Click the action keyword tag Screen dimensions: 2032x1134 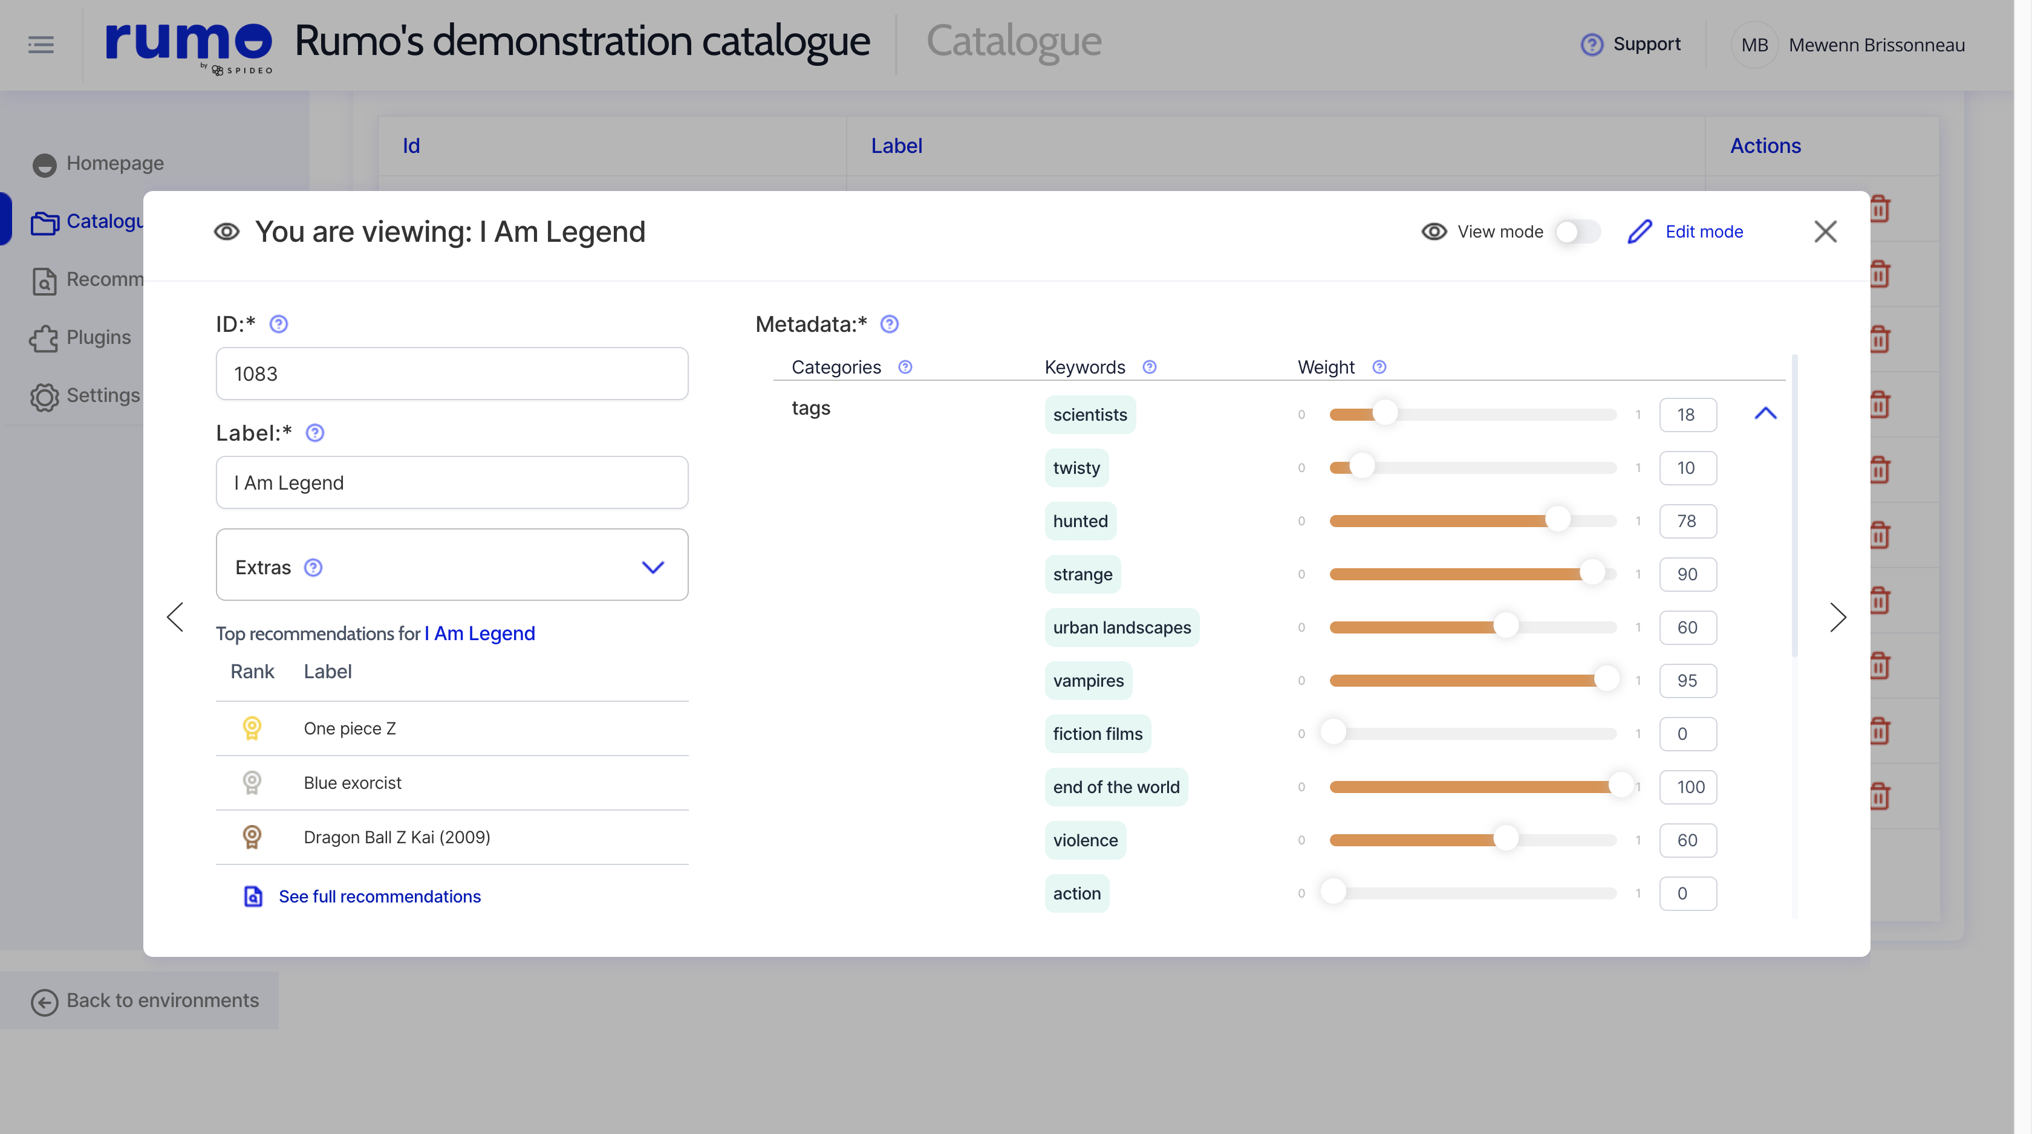[x=1076, y=893]
